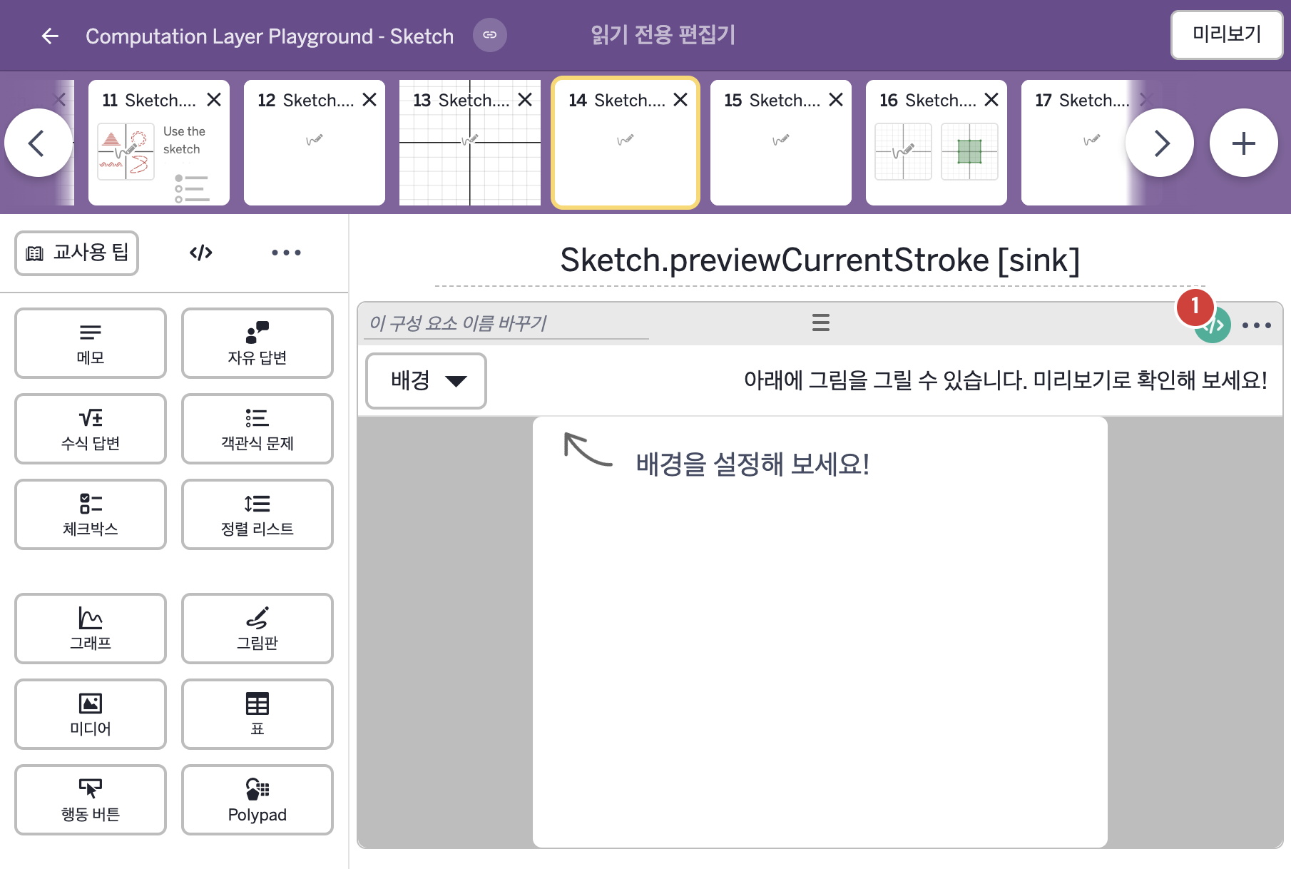Add a 수식 답변 math response component
The width and height of the screenshot is (1291, 869).
tap(91, 429)
